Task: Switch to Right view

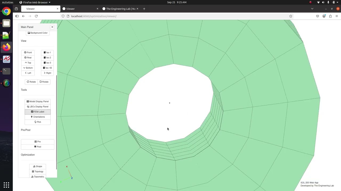Action: pos(47,73)
